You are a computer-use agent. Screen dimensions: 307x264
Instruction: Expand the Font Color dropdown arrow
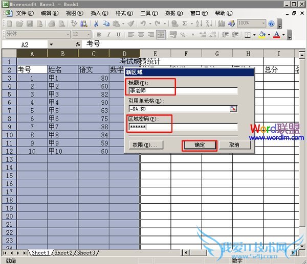tap(283, 35)
